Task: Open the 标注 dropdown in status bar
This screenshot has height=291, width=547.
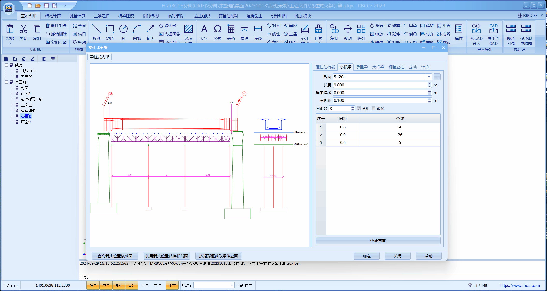Action: (x=232, y=285)
